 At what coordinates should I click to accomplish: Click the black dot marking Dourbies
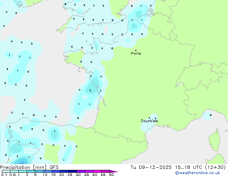tap(149, 118)
